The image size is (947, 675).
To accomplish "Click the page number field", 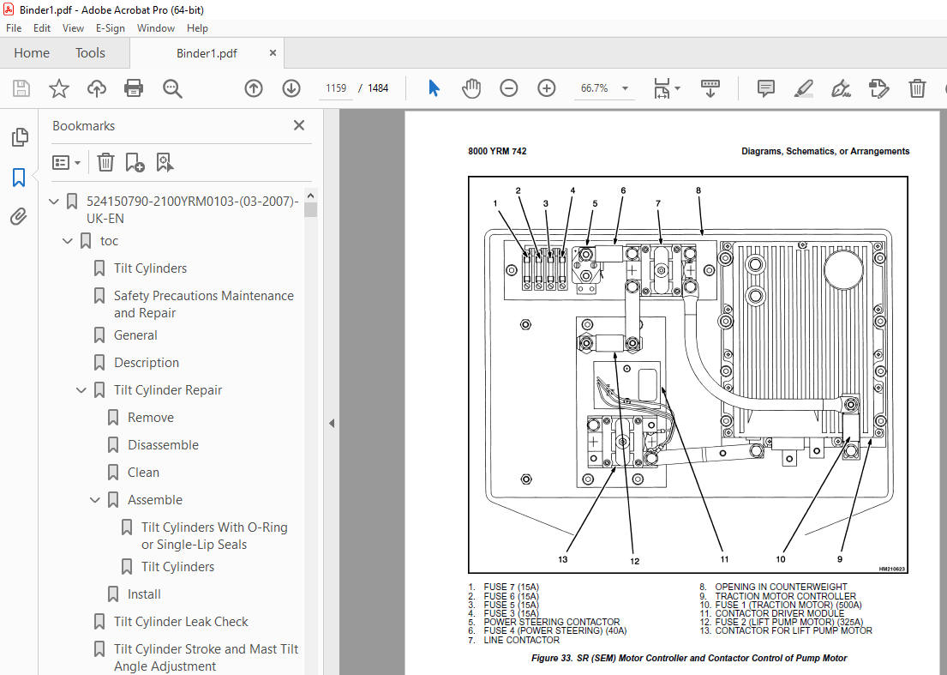I will 336,88.
